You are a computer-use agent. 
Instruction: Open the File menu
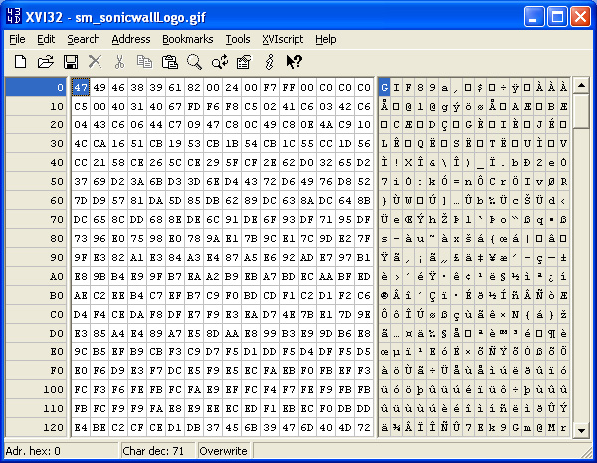click(17, 39)
